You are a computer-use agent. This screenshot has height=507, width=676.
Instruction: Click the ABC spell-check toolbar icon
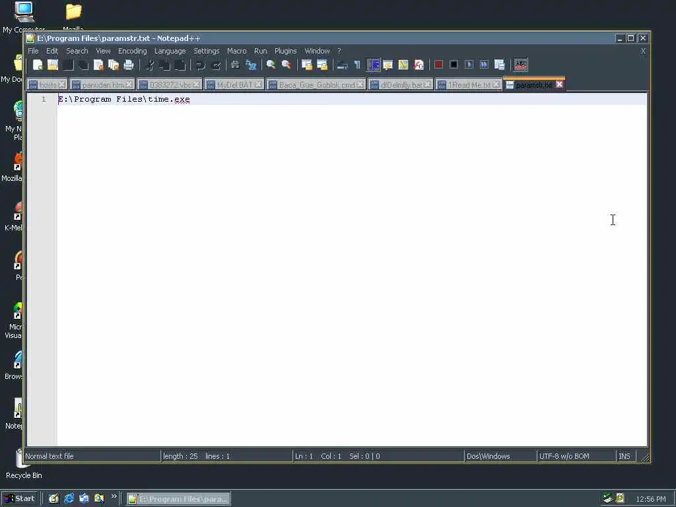click(520, 65)
